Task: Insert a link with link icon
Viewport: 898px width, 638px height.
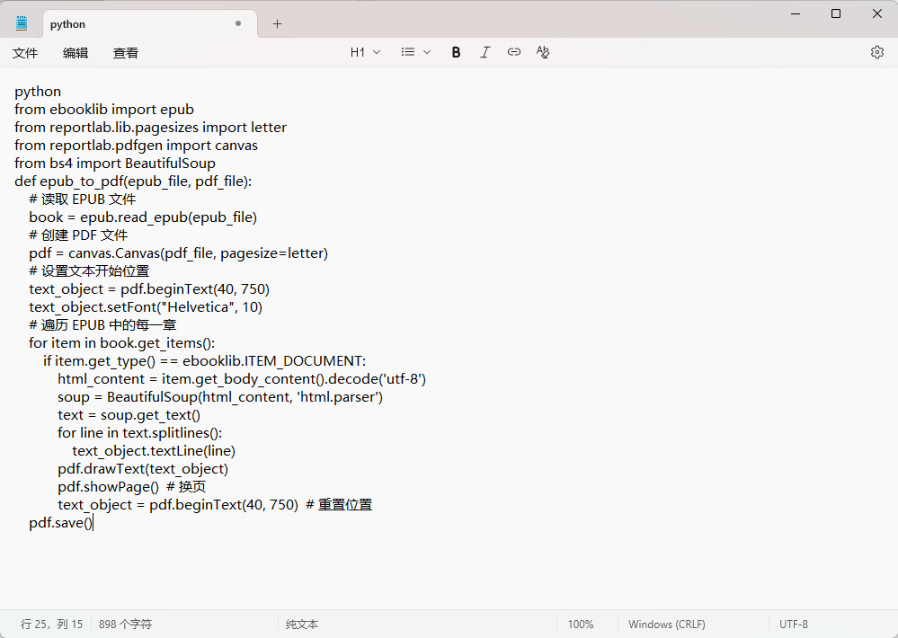Action: coord(513,52)
